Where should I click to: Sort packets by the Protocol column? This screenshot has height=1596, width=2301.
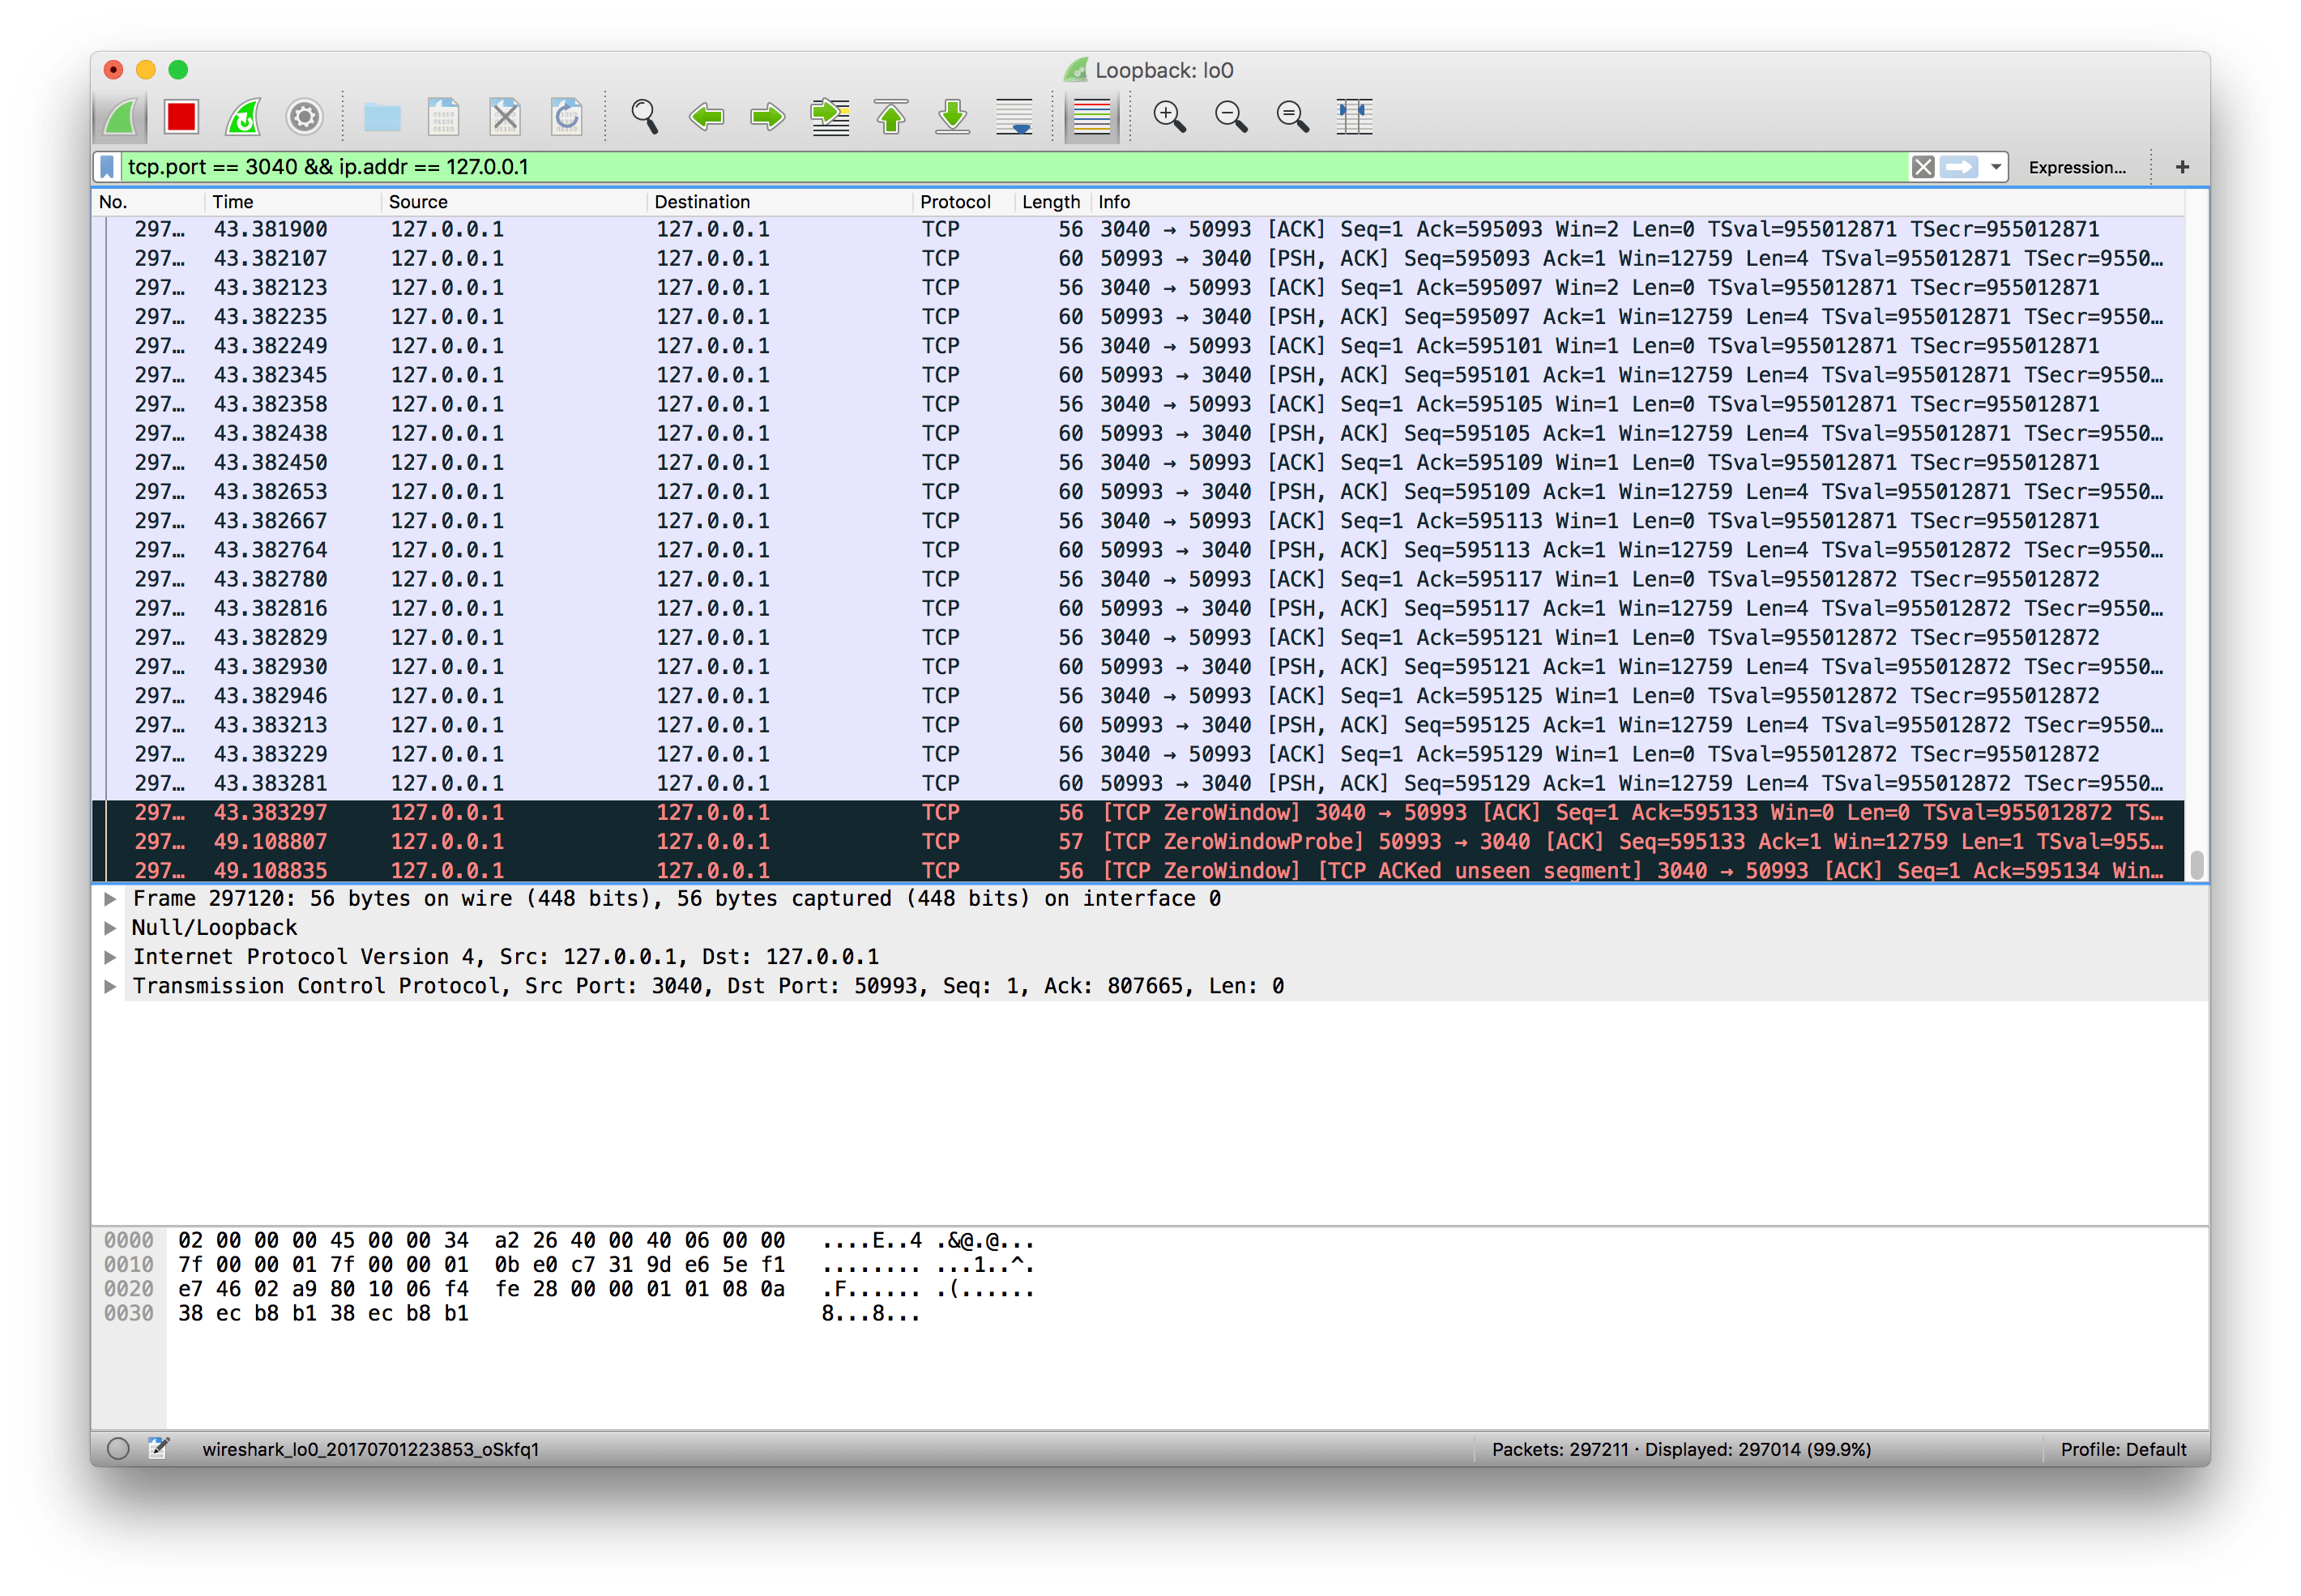(964, 202)
